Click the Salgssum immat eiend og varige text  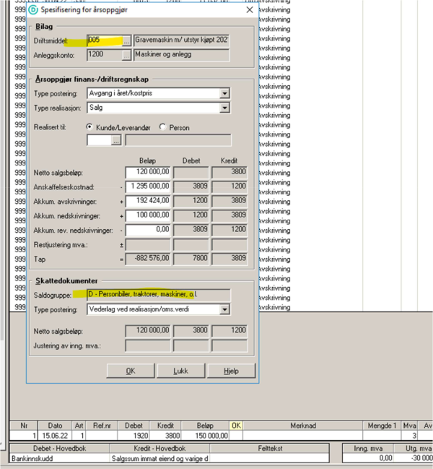(x=160, y=459)
